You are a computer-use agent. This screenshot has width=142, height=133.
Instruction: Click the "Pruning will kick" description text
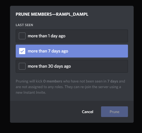29,81
